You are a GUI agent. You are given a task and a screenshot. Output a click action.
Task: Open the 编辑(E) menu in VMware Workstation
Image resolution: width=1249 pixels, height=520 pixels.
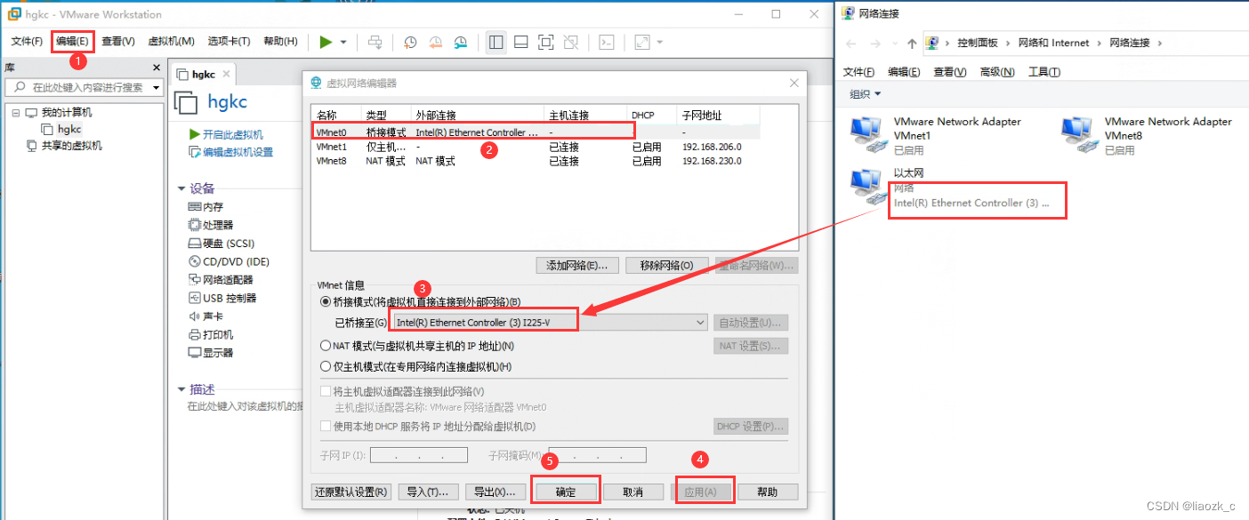pyautogui.click(x=72, y=41)
